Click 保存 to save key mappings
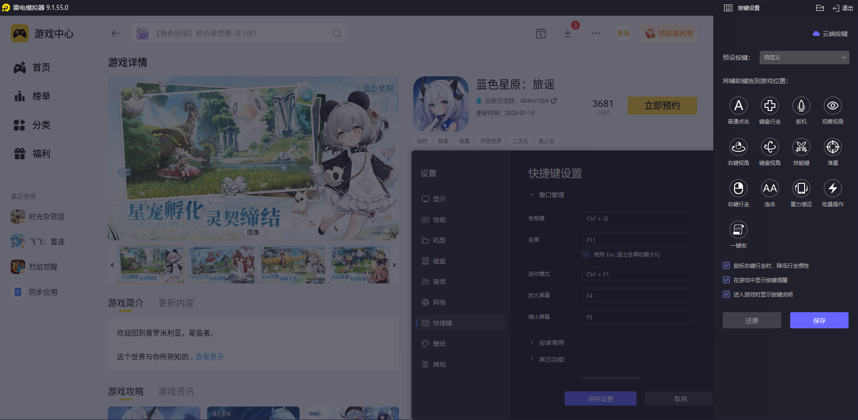The image size is (858, 420). coord(819,320)
